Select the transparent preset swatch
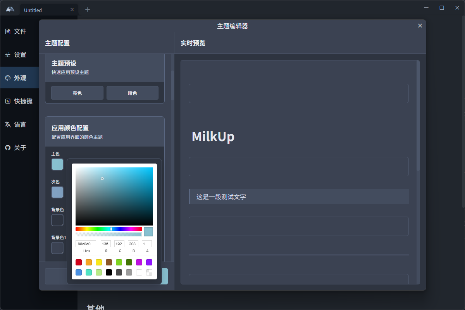465x310 pixels. coord(149,272)
